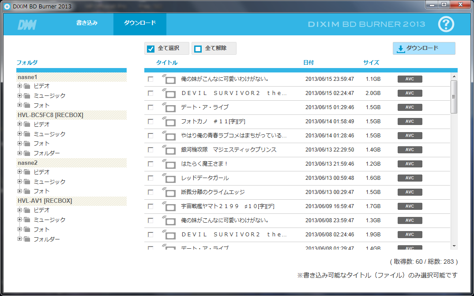Click the folder icon of HVL-AV1 フォルダー

click(27, 239)
